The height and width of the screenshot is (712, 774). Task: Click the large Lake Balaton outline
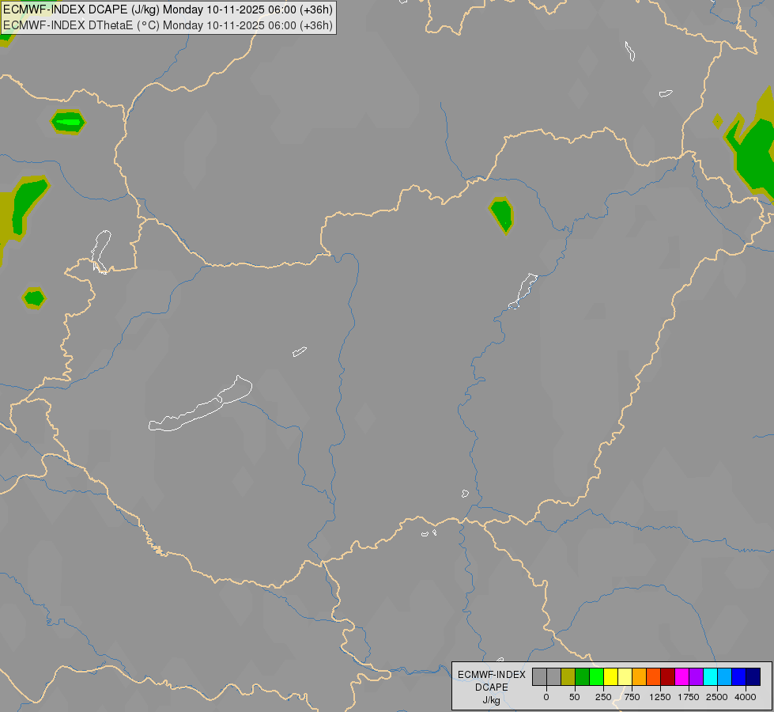pyautogui.click(x=200, y=403)
